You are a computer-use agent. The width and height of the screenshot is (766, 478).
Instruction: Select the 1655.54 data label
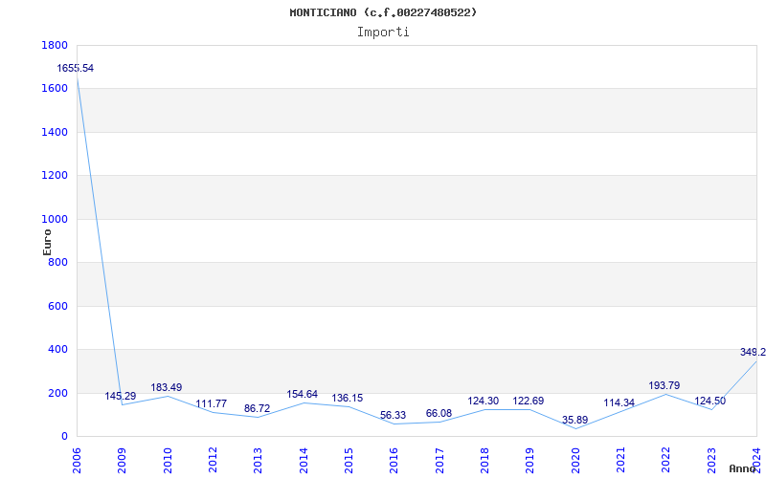click(76, 68)
